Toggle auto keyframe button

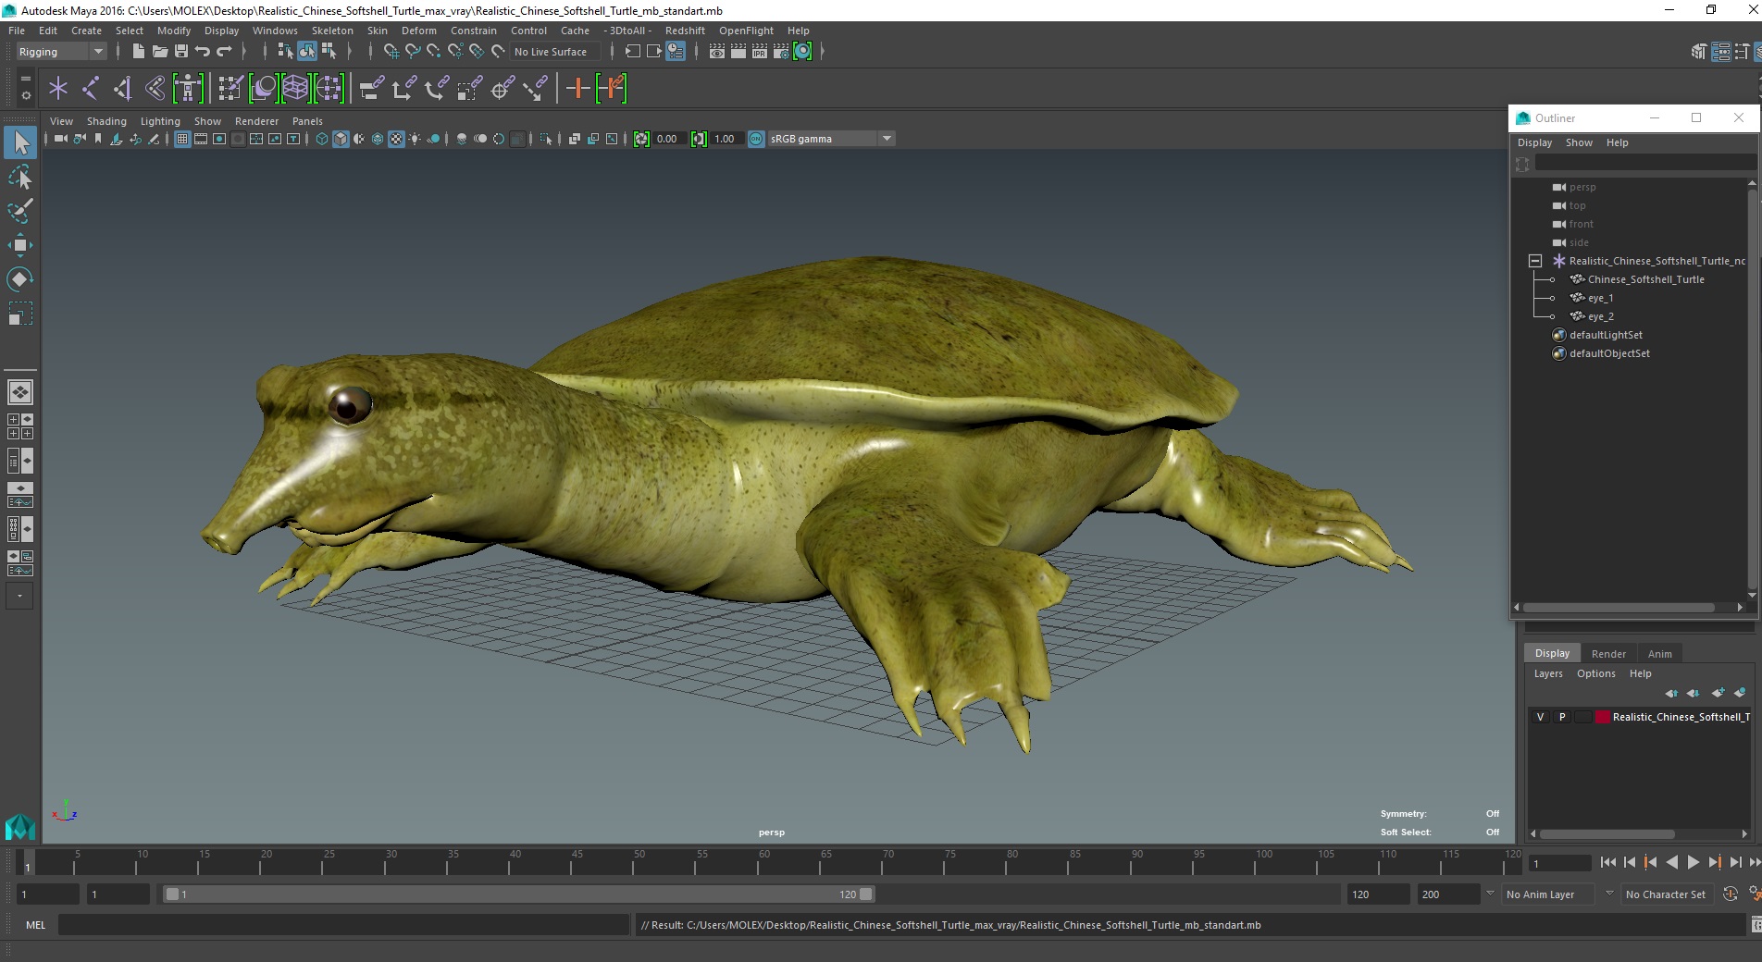point(1730,894)
